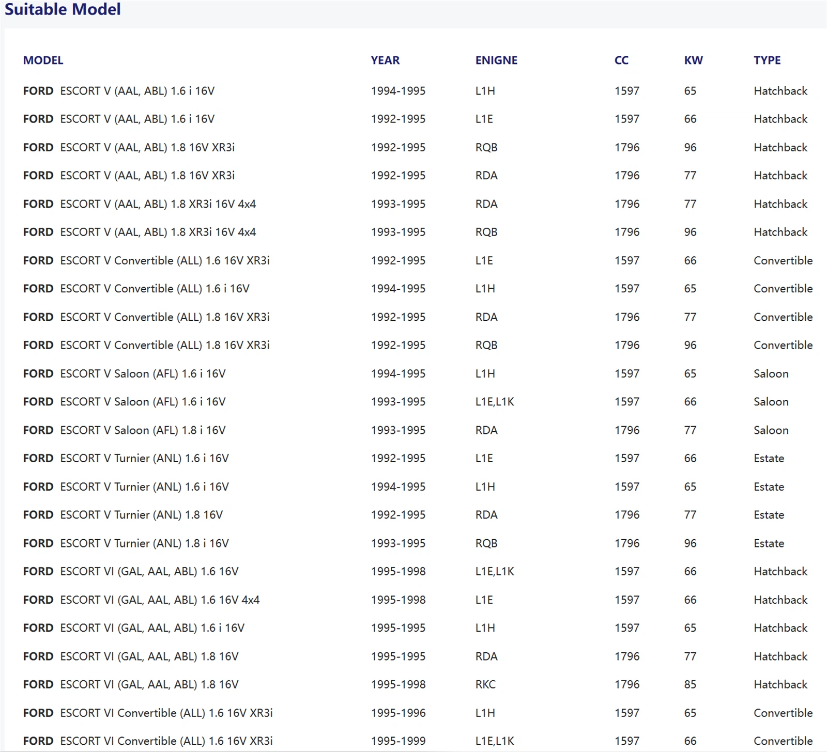Viewport: 827px width, 752px height.
Task: Select 'ESCORT V Convertible (ALL) 1.6 16V XR3i' model cell
Action: coord(165,260)
